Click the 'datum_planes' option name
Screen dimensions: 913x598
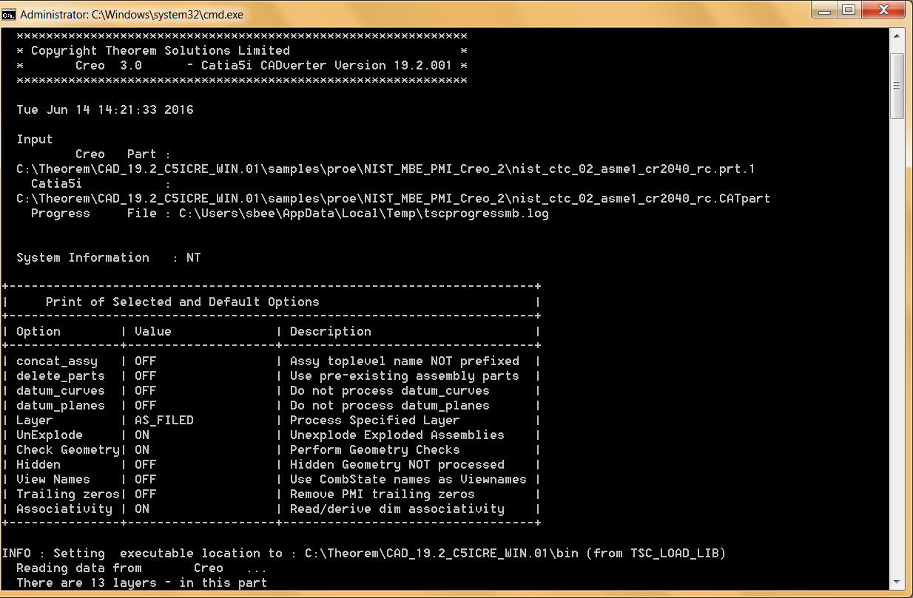61,405
